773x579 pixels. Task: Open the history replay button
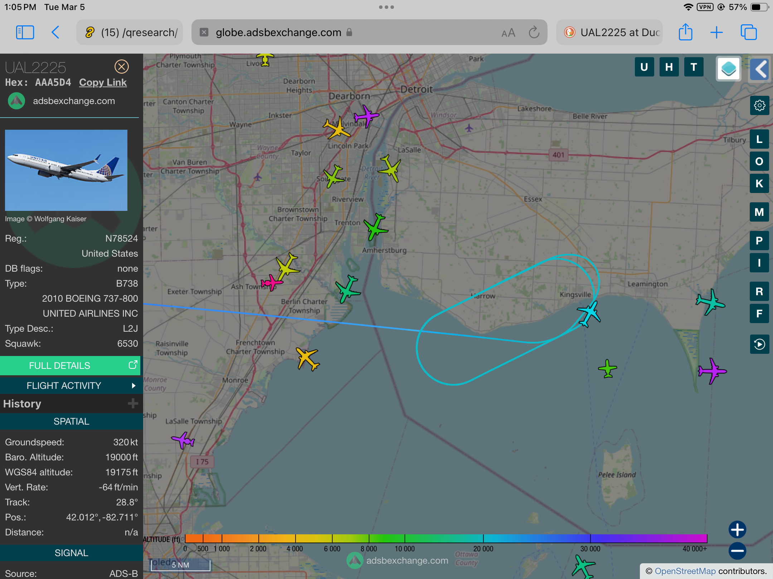click(759, 344)
